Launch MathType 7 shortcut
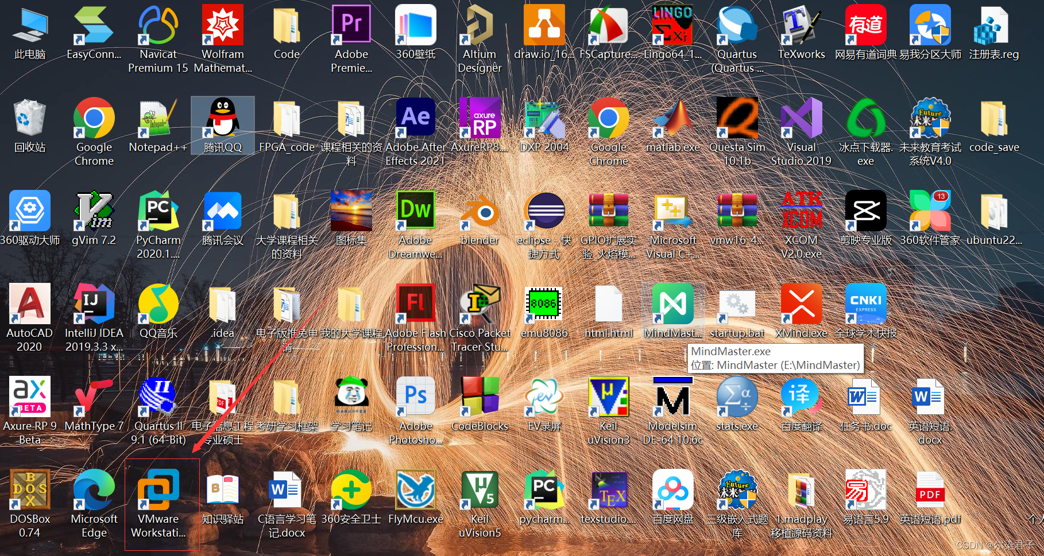1044x556 pixels. (x=94, y=396)
